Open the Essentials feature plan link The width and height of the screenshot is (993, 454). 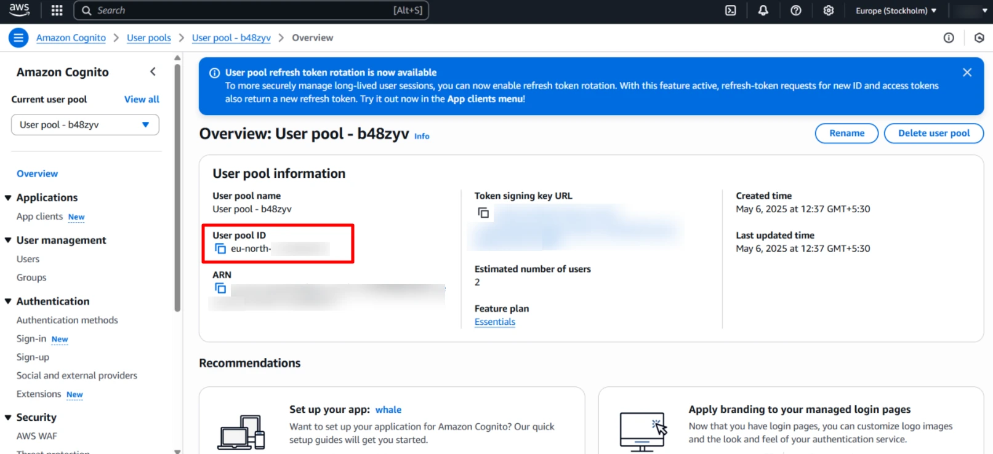[495, 322]
